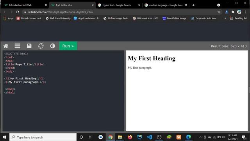
Task: Go forward in browser history
Action: (x=11, y=12)
